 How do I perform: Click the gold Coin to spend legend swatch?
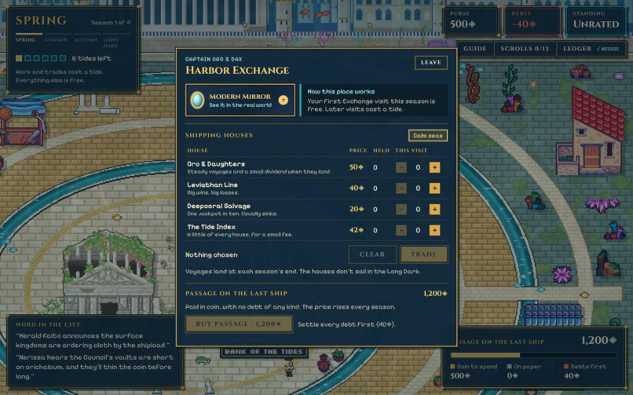[x=452, y=367]
